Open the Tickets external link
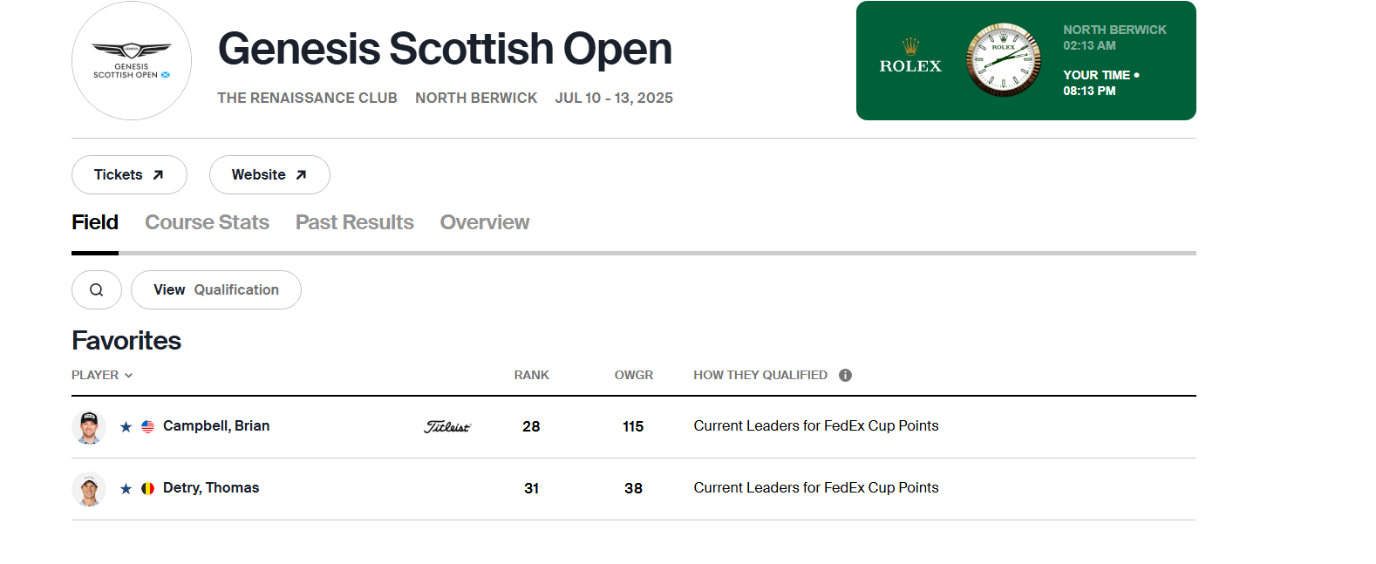The width and height of the screenshot is (1376, 564). pyautogui.click(x=129, y=175)
